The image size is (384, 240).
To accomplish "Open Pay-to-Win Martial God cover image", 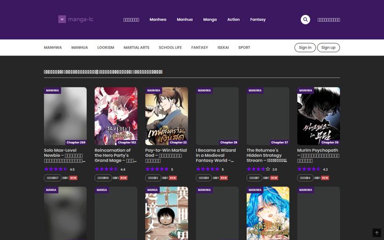I will (x=166, y=116).
